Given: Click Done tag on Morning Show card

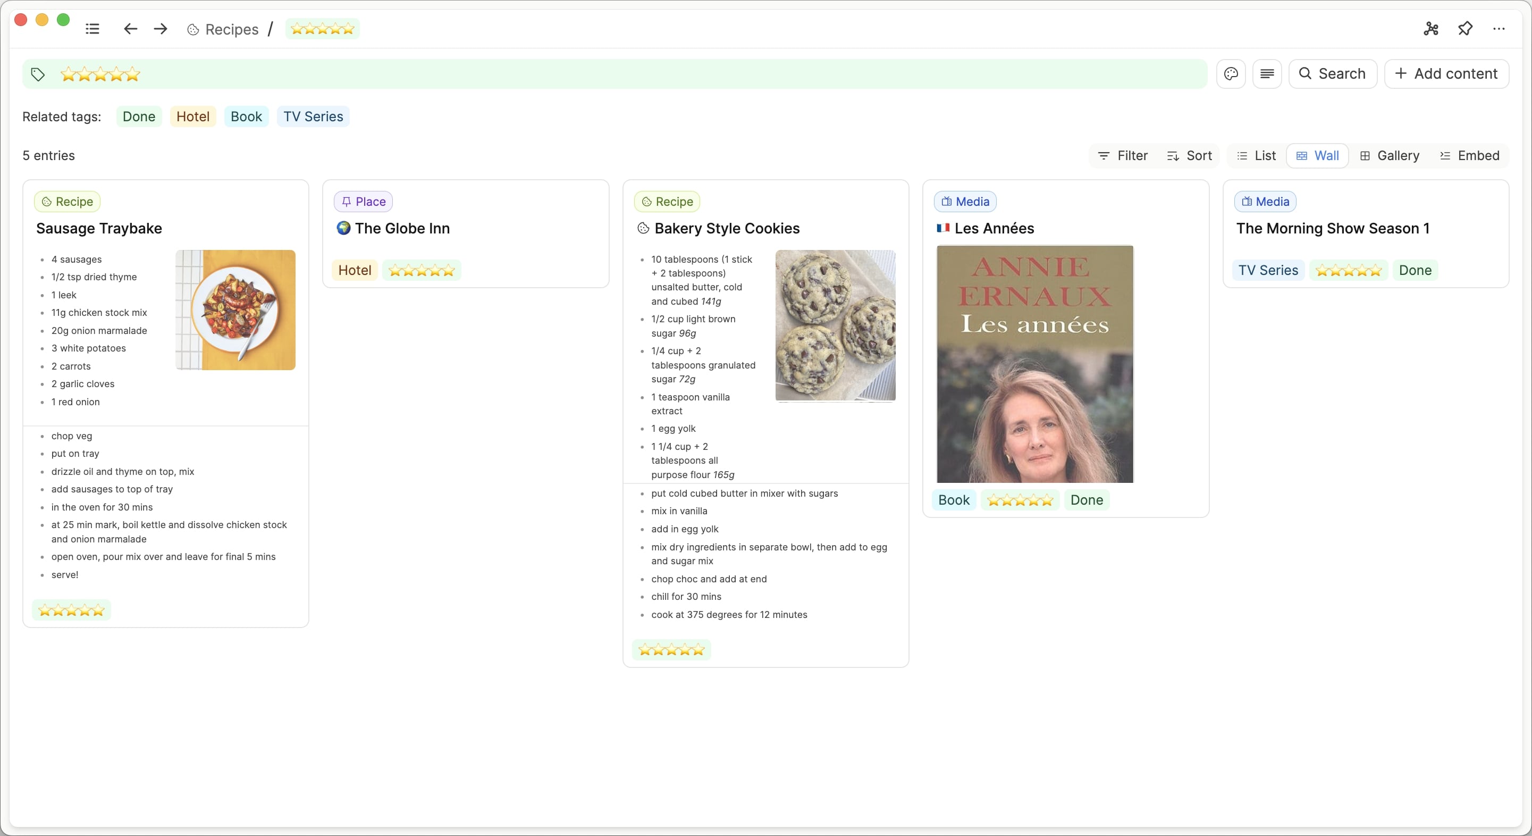Looking at the screenshot, I should point(1415,270).
